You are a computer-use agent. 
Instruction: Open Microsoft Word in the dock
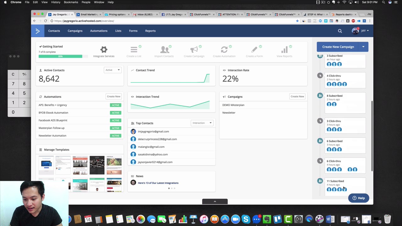[x=330, y=219]
